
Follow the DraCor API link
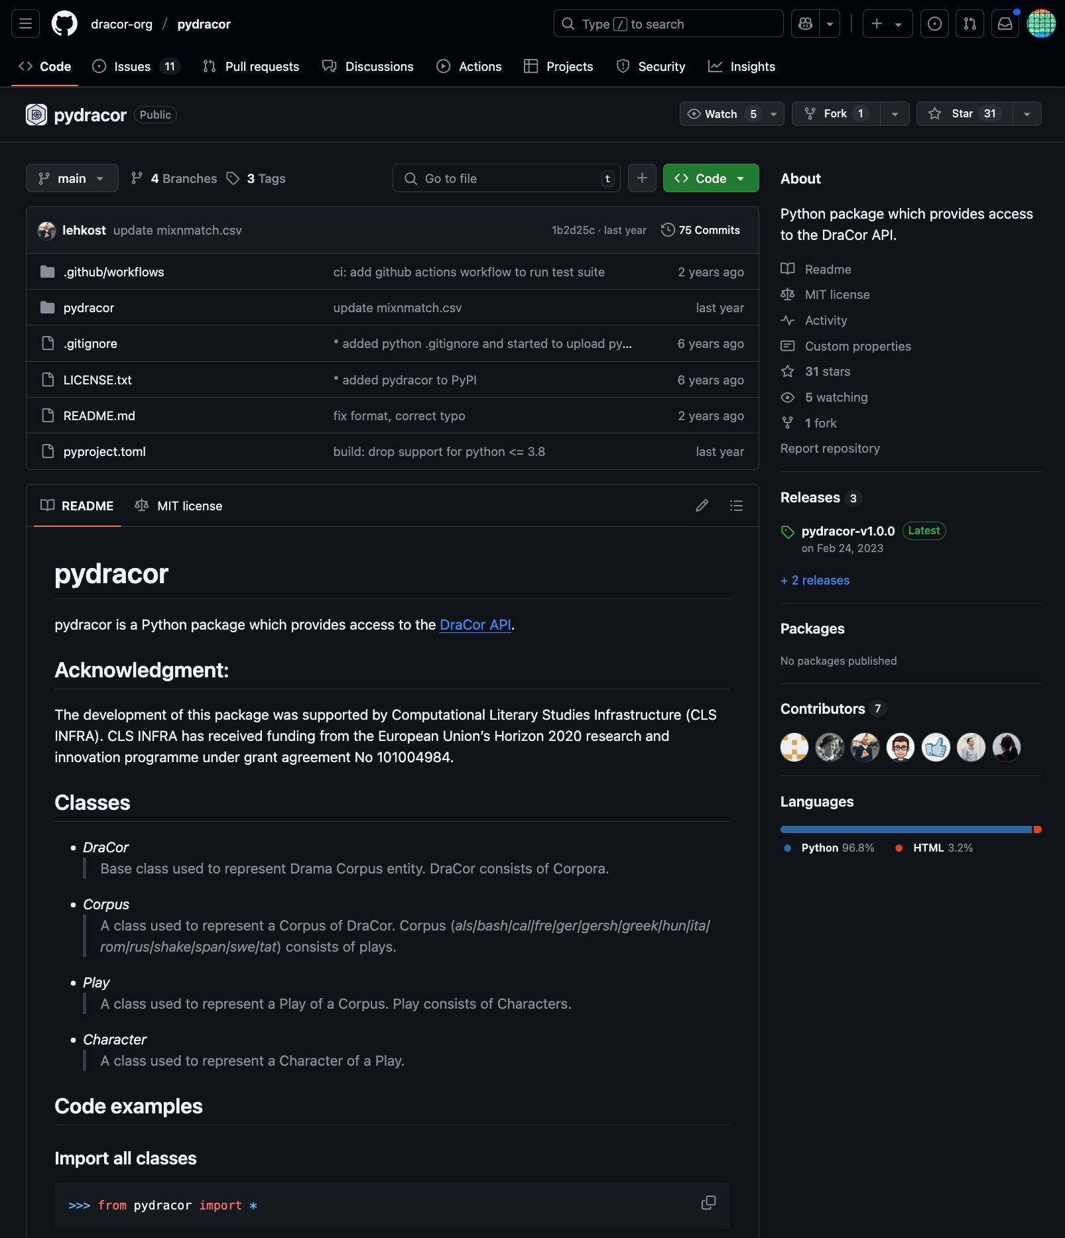(x=475, y=624)
